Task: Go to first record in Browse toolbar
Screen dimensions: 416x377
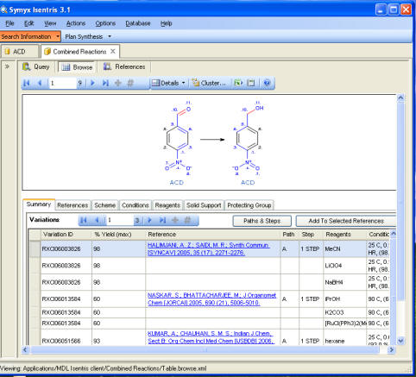Action: tap(27, 83)
